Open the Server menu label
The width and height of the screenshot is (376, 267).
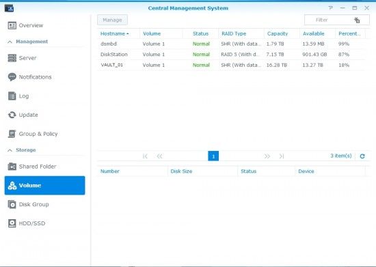27,58
